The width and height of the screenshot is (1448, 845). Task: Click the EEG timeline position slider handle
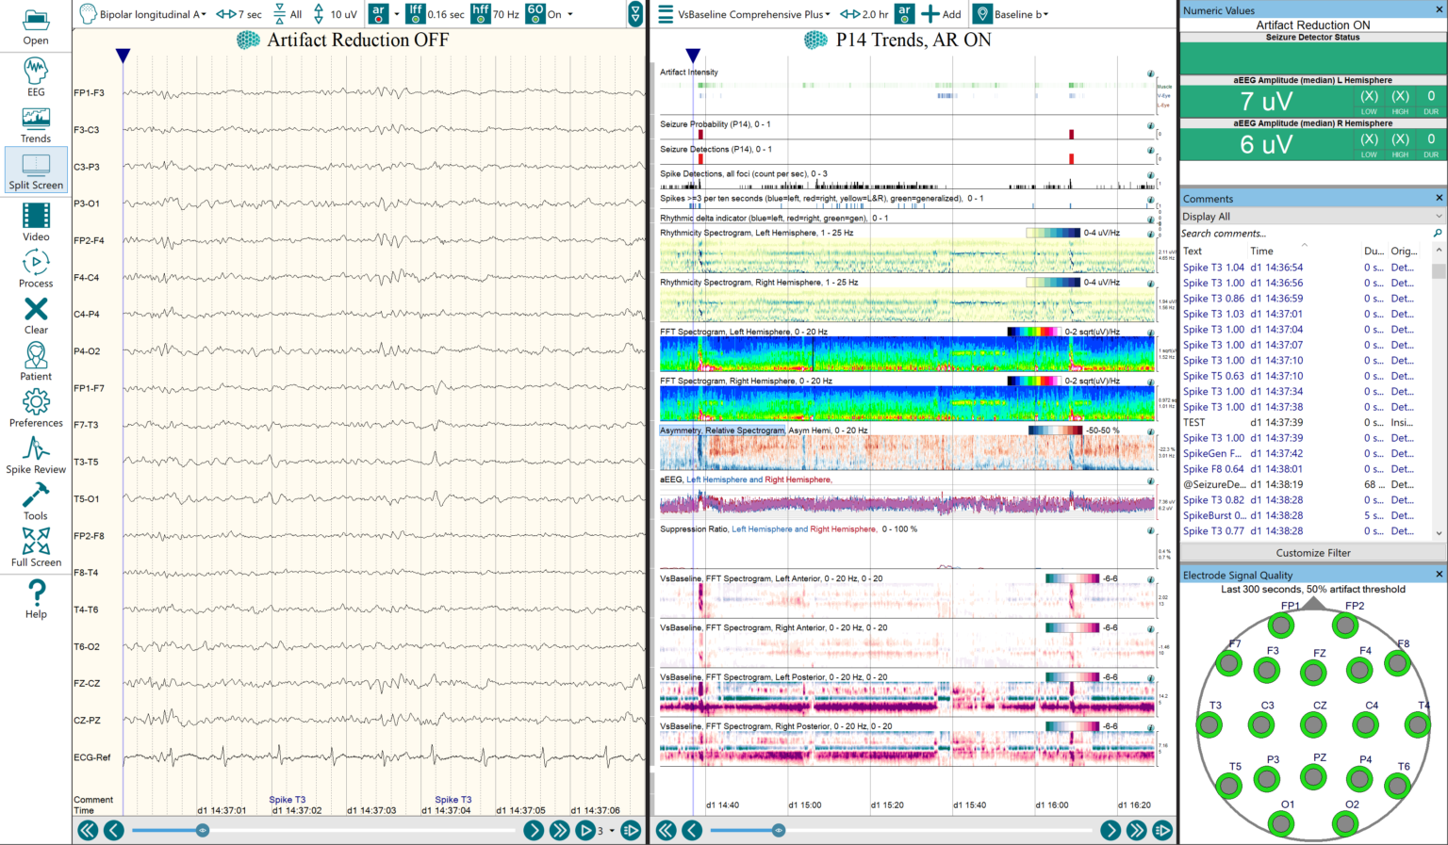(x=203, y=830)
